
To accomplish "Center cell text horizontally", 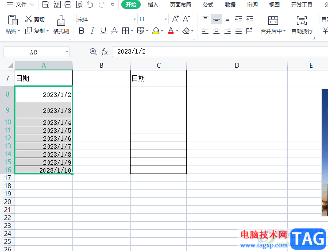I will click(x=216, y=31).
